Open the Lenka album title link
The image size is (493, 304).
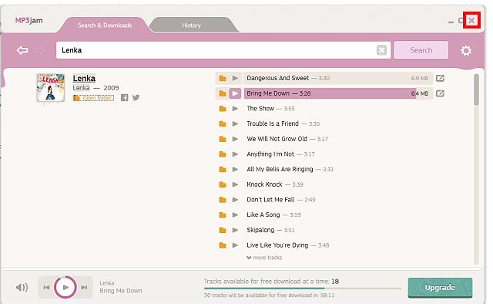coord(84,78)
